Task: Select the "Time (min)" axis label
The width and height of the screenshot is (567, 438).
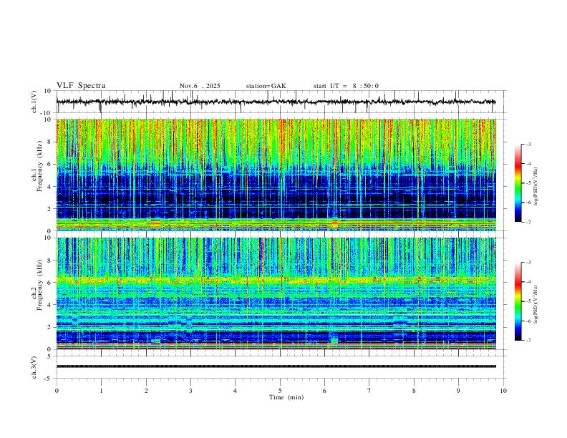Action: tap(286, 397)
